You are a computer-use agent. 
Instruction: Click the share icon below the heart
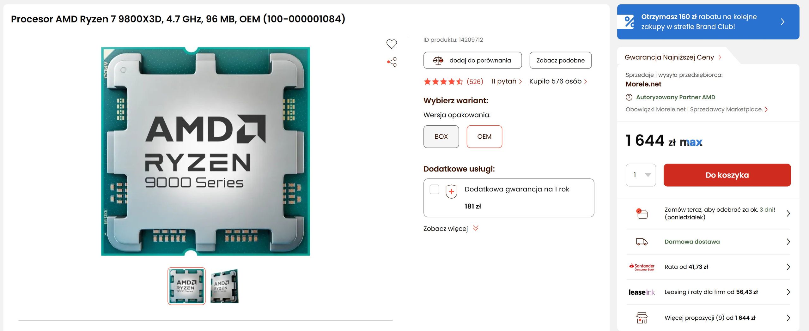pyautogui.click(x=392, y=62)
